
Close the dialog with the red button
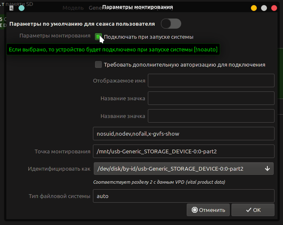[274, 8]
